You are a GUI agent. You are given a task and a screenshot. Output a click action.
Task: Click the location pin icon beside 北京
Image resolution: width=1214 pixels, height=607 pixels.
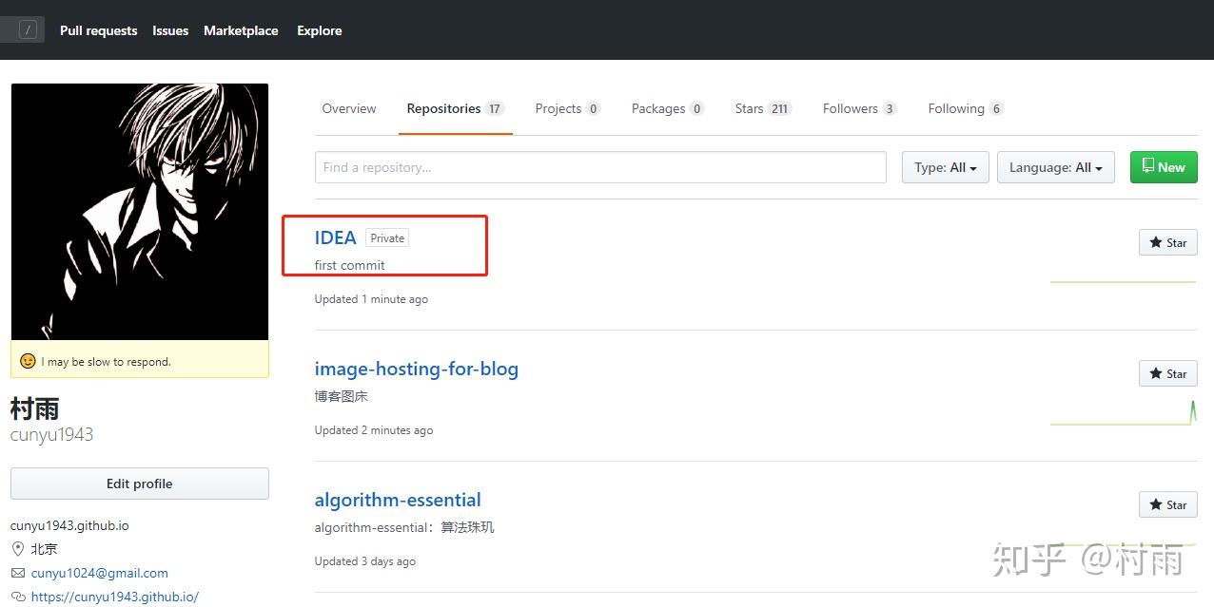18,549
